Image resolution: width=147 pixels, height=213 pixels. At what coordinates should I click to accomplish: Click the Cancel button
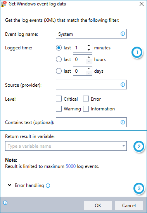(129, 205)
